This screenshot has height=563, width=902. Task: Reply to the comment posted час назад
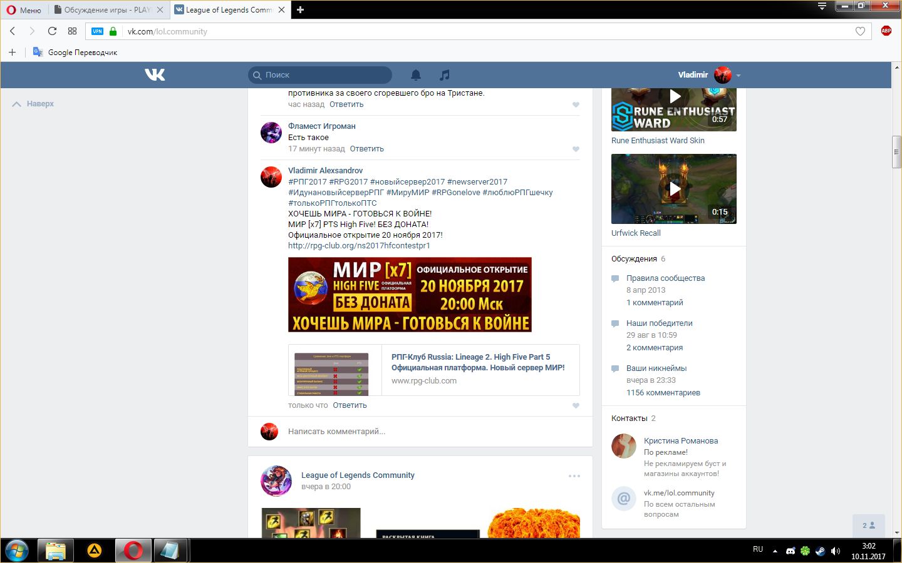pos(346,104)
